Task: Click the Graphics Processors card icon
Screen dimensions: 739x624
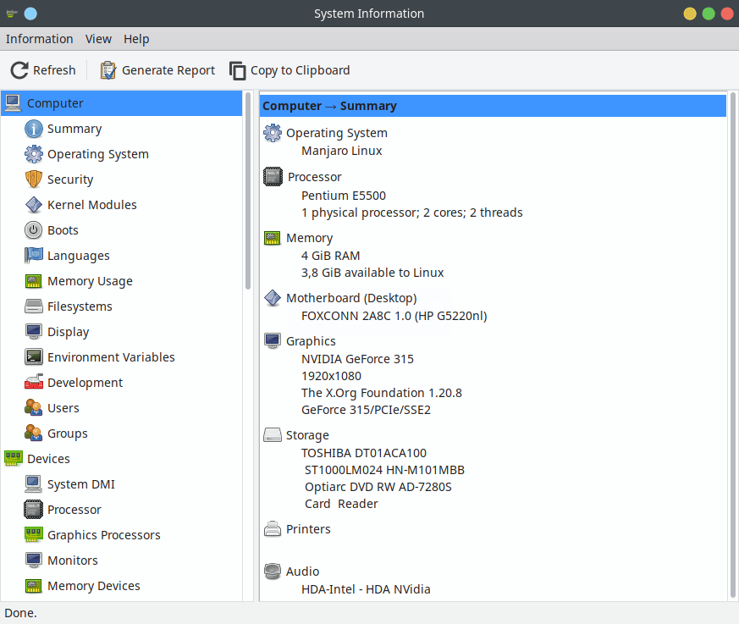Action: tap(34, 534)
